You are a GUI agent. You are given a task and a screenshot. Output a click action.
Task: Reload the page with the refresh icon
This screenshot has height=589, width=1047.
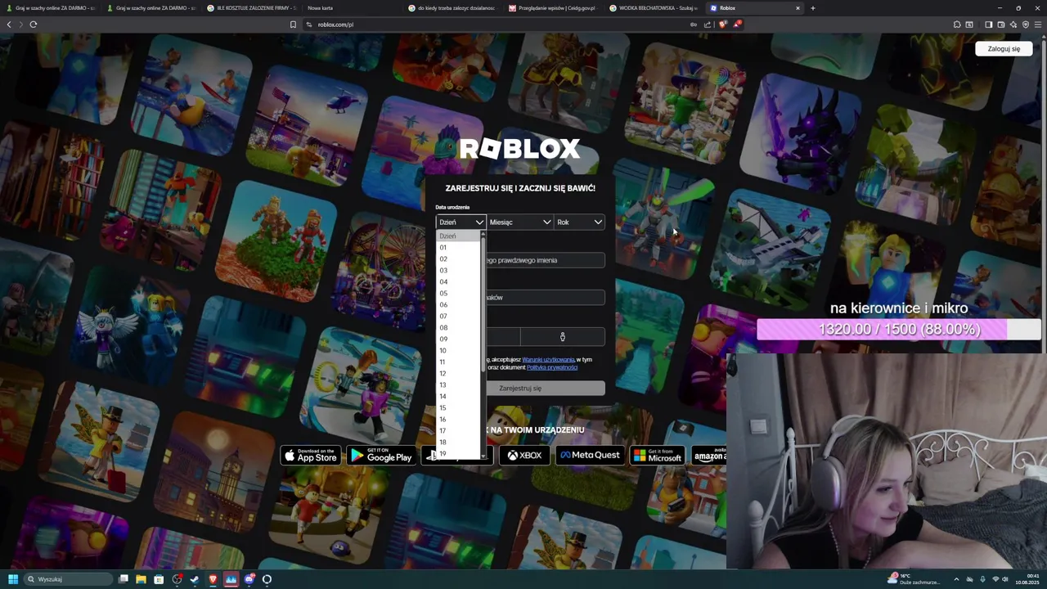(x=33, y=25)
